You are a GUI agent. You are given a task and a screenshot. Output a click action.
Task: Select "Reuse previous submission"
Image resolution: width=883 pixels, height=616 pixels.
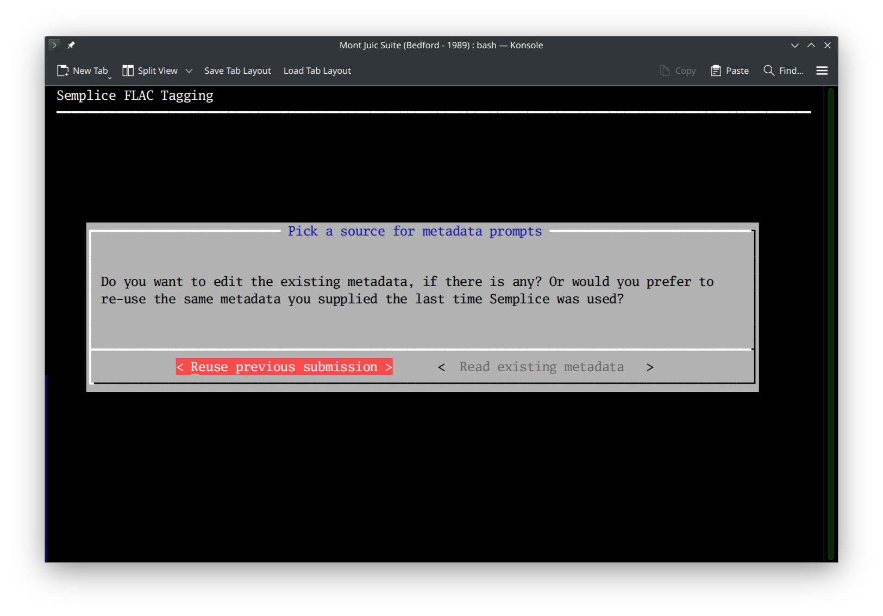pos(284,366)
